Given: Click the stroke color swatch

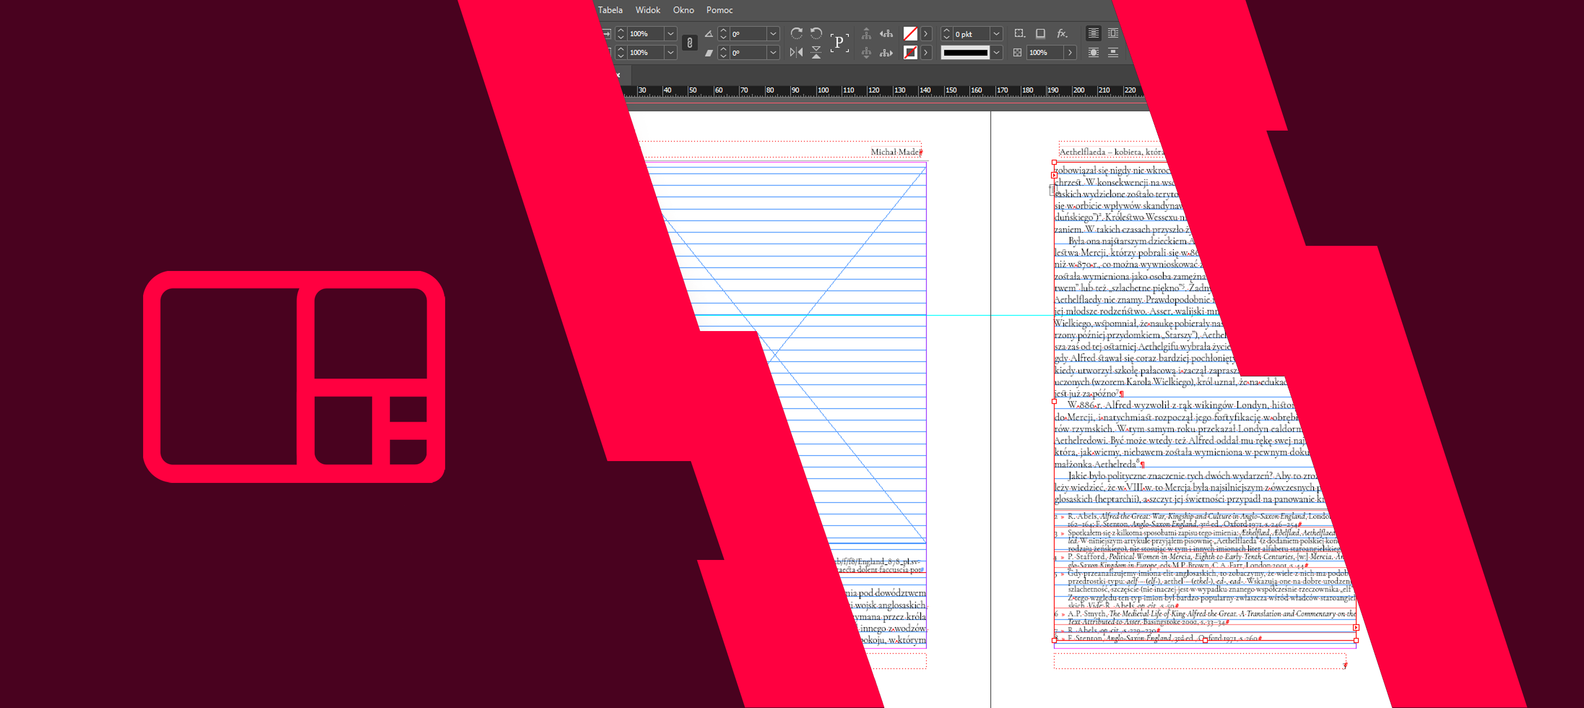Looking at the screenshot, I should pyautogui.click(x=910, y=53).
